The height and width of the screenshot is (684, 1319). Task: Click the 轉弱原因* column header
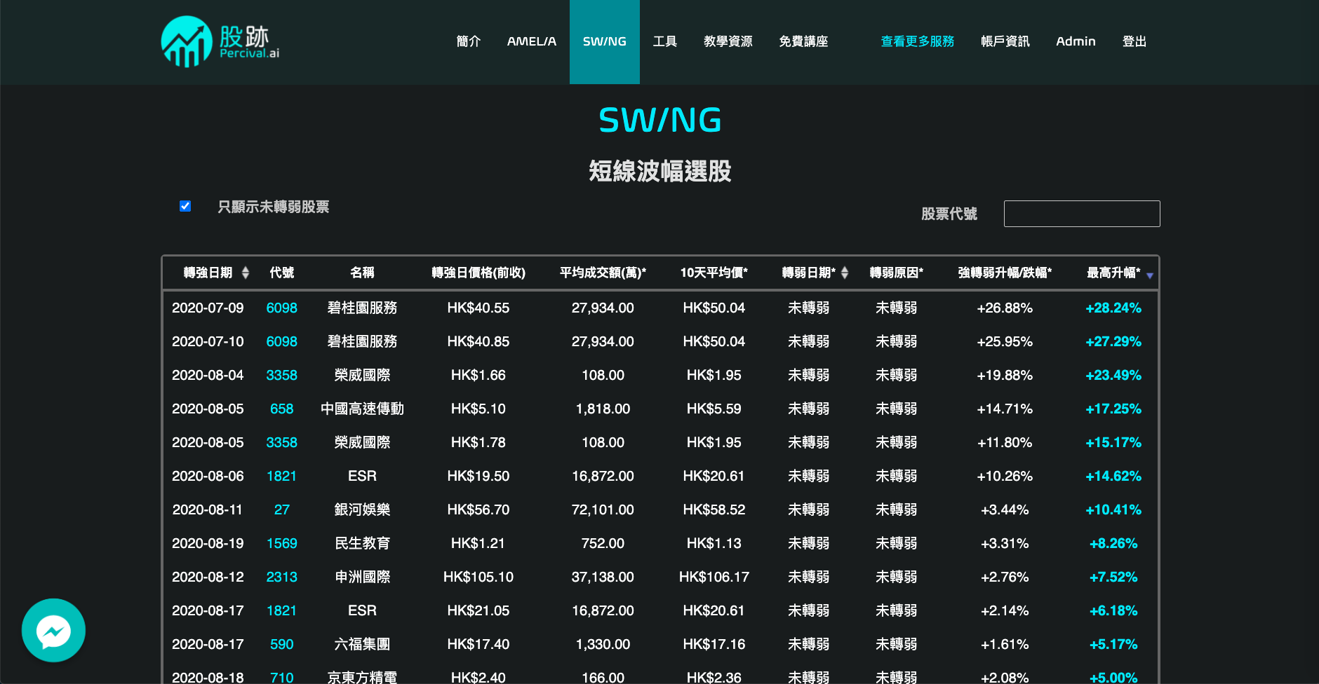point(897,273)
